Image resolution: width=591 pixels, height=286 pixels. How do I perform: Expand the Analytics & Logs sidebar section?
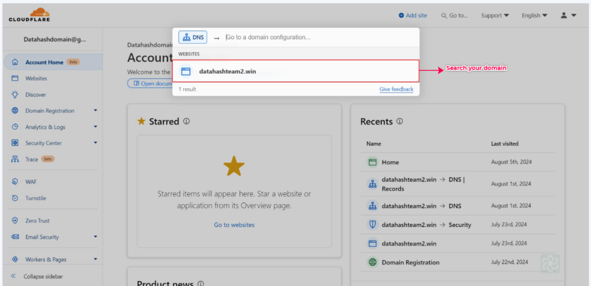[95, 127]
